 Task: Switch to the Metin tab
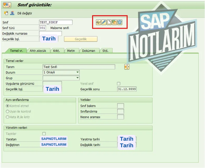[x=71, y=51]
